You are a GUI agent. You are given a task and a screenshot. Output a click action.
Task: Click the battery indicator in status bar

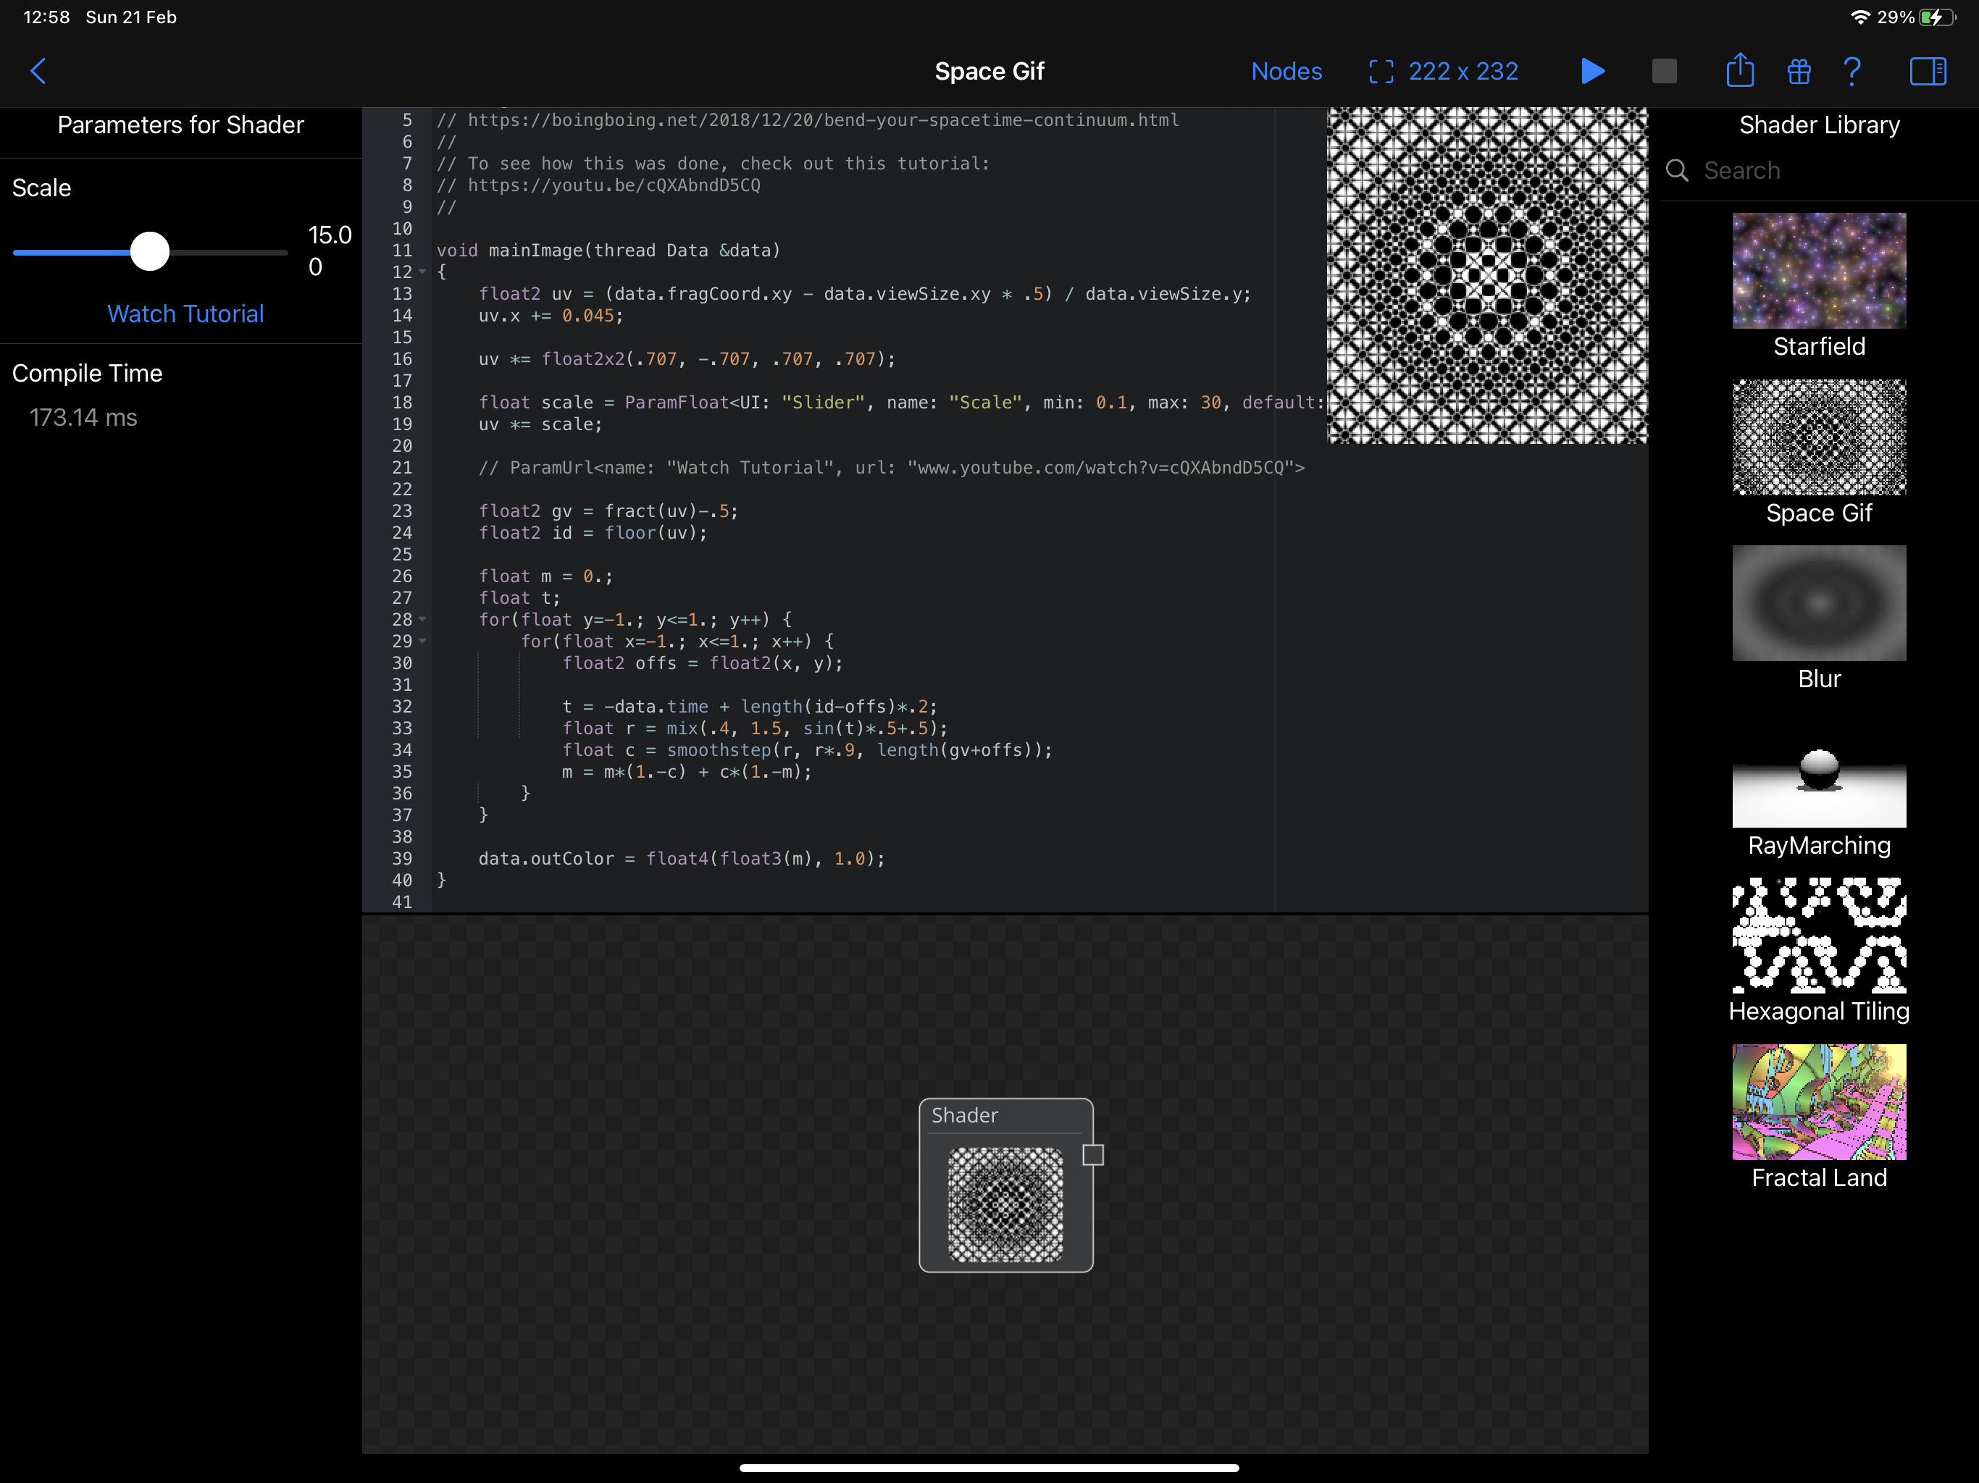pyautogui.click(x=1937, y=17)
